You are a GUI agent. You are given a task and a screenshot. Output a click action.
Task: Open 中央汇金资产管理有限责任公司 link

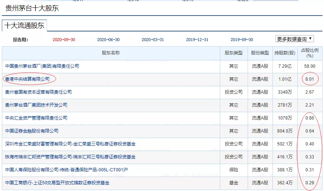[36, 118]
